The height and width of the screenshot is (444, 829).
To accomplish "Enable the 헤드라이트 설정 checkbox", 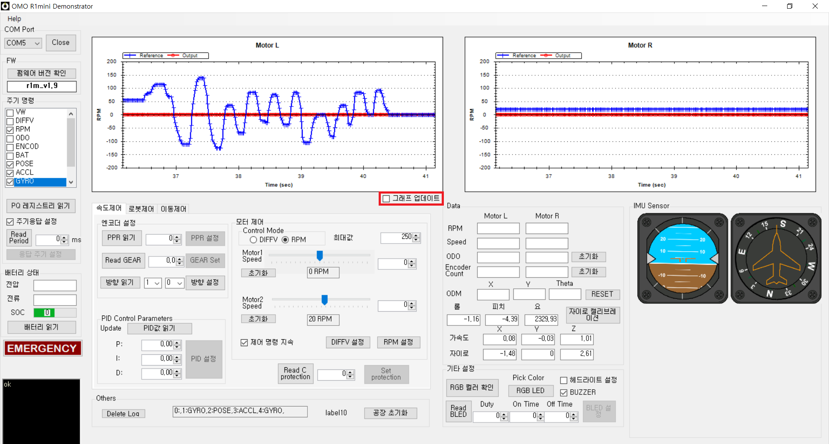I will tap(563, 380).
